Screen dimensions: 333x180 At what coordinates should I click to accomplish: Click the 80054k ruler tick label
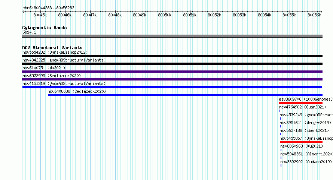[265, 15]
